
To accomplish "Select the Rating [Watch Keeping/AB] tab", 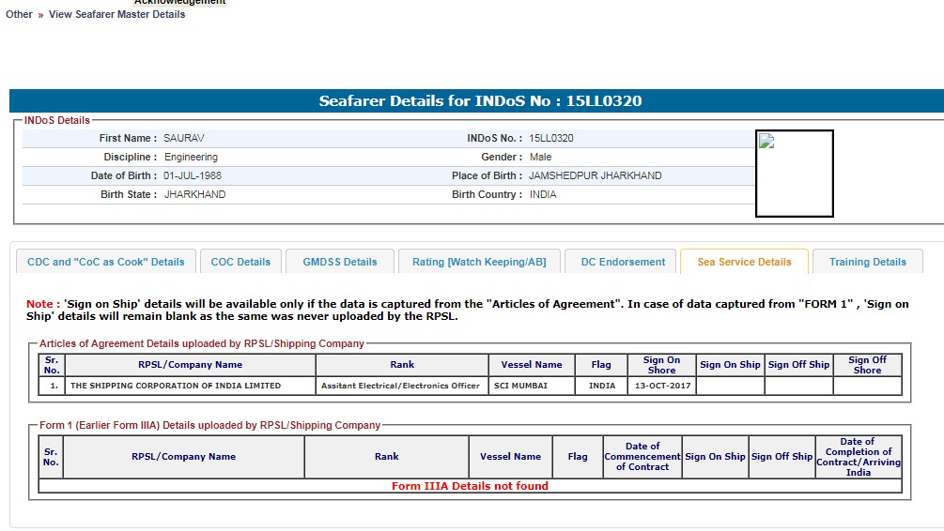I will pyautogui.click(x=479, y=262).
